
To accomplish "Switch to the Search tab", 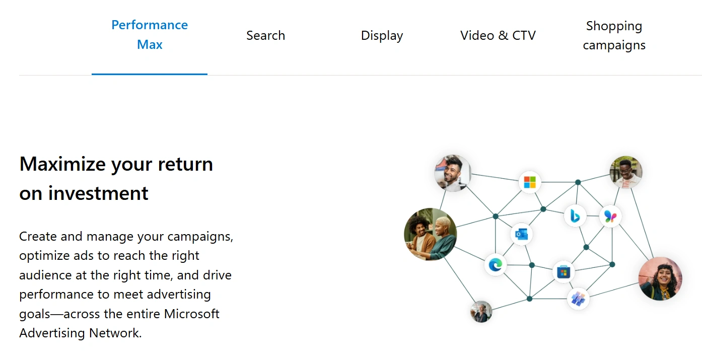I will pyautogui.click(x=265, y=36).
